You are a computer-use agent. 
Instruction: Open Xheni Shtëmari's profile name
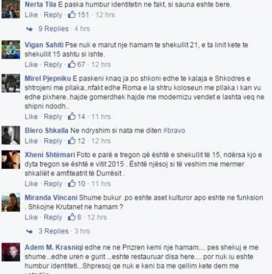(x=50, y=155)
